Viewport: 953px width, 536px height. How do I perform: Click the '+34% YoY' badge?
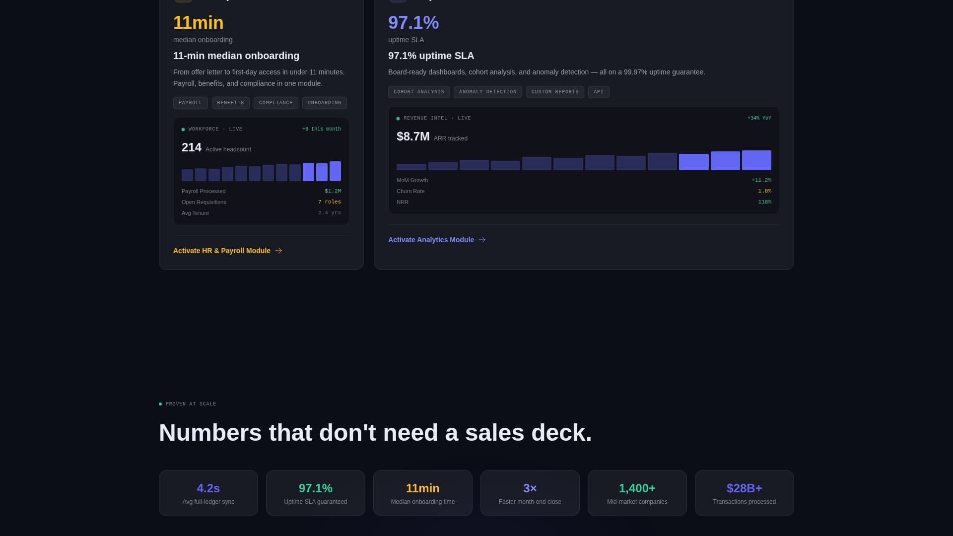click(x=759, y=118)
